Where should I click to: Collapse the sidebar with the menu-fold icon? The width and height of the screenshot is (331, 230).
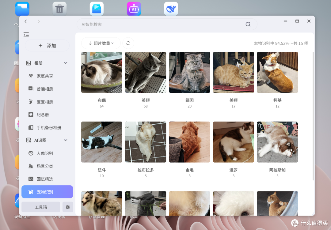click(26, 35)
